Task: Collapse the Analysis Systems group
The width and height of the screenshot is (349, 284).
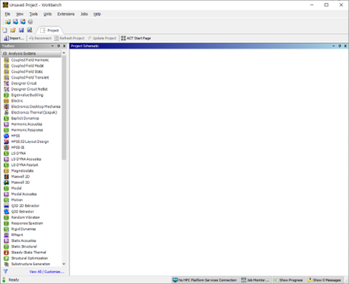Action: pos(5,54)
